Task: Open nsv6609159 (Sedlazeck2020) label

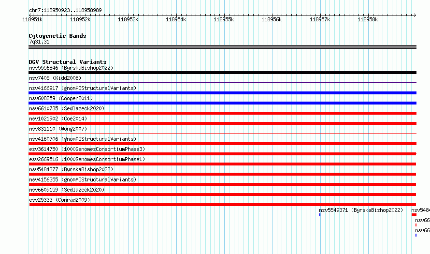Action: coord(67,190)
